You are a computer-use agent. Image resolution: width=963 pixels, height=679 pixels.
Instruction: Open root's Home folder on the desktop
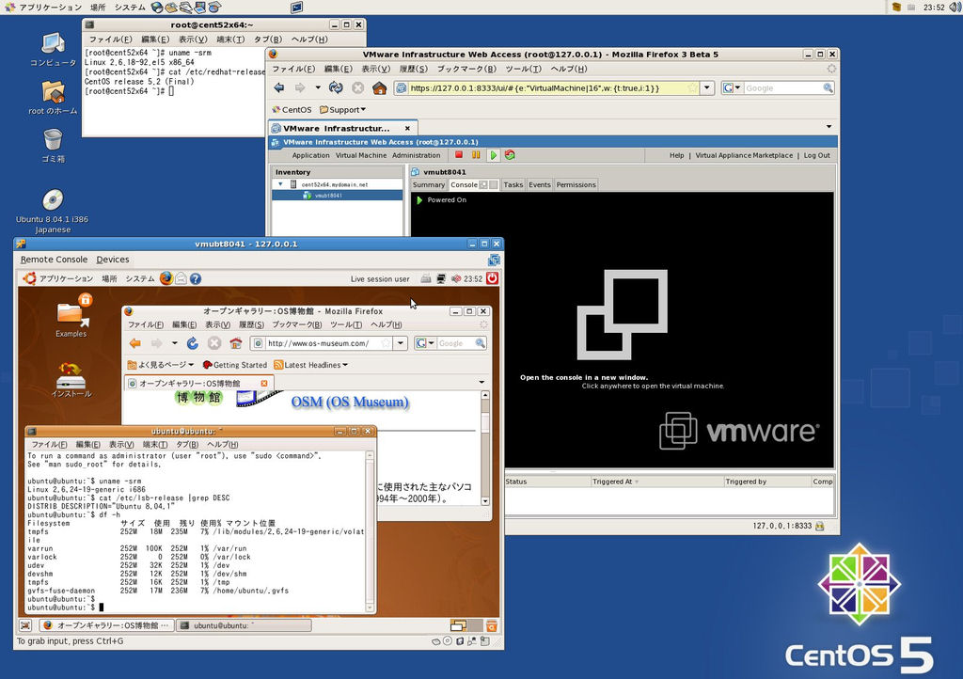[x=53, y=98]
